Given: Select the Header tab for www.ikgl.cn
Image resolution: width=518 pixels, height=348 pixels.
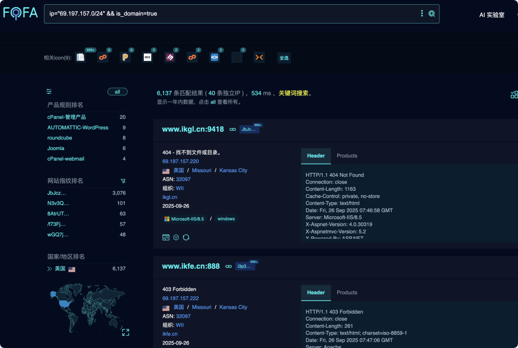Looking at the screenshot, I should point(316,156).
